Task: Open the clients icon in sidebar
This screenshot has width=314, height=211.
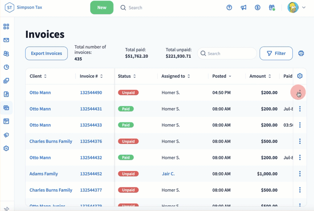Action: (x=6, y=54)
